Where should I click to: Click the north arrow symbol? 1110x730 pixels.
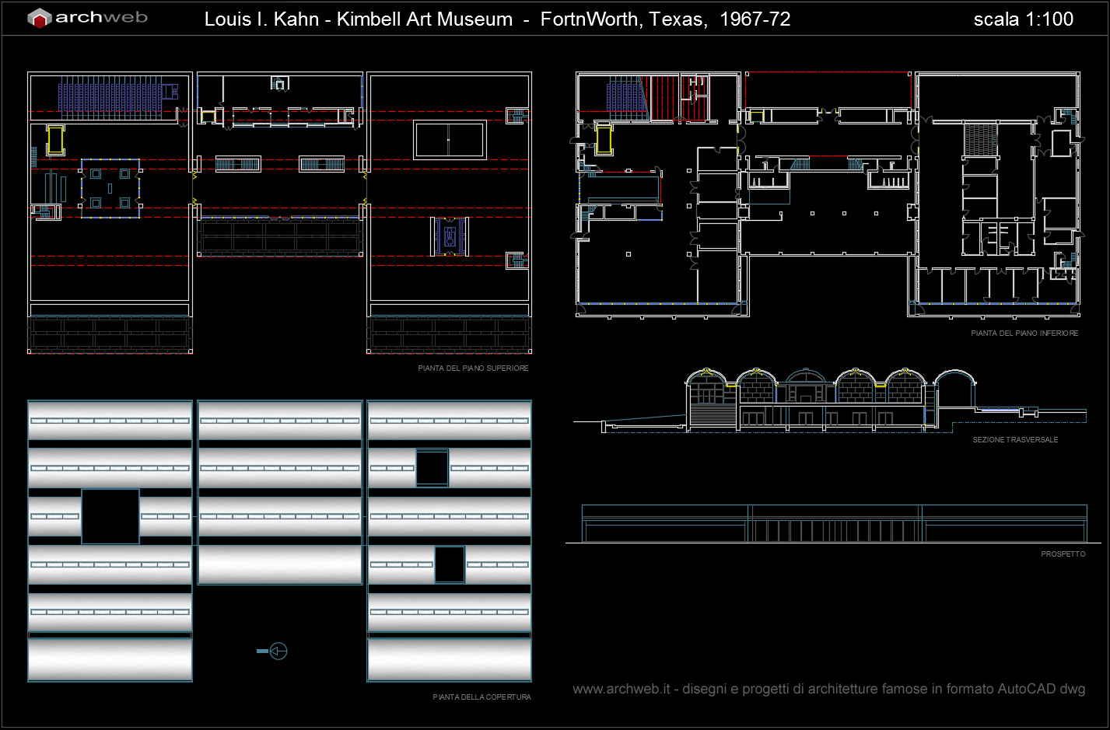pyautogui.click(x=272, y=651)
